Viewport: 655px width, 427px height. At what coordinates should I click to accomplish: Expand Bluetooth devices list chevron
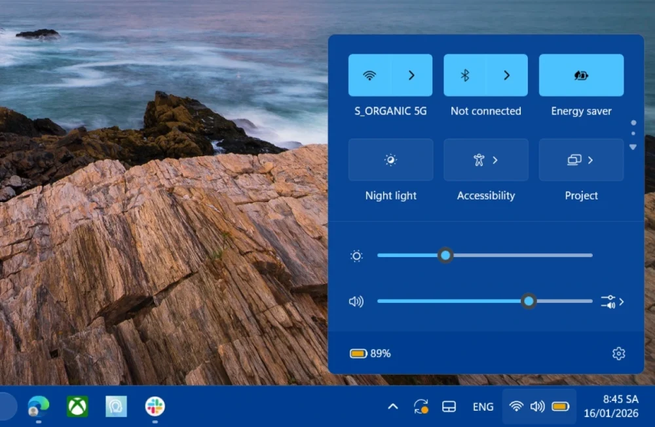tap(507, 75)
